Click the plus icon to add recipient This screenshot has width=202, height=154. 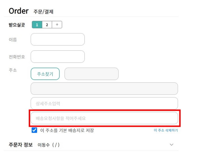coord(57,25)
